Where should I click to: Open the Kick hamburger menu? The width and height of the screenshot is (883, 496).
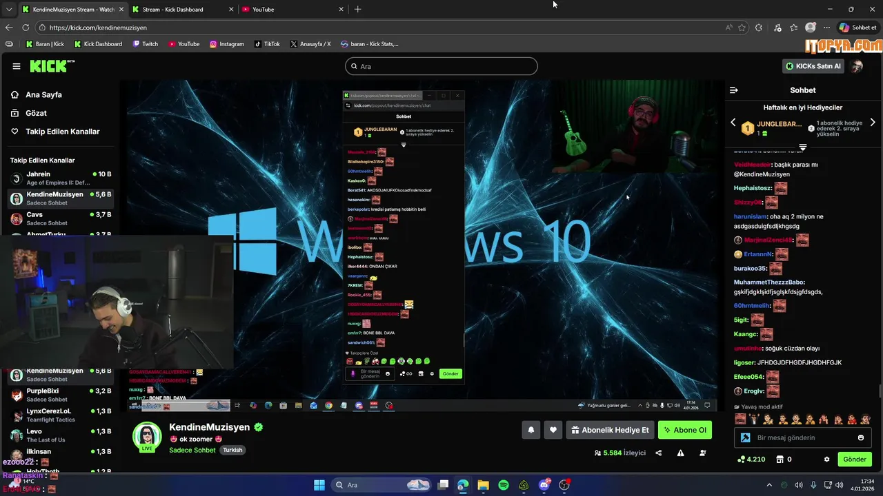coord(17,66)
